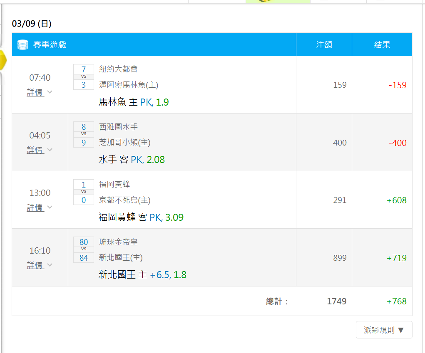Click the 03/09 (日) date heading
The image size is (425, 353).
[x=32, y=24]
